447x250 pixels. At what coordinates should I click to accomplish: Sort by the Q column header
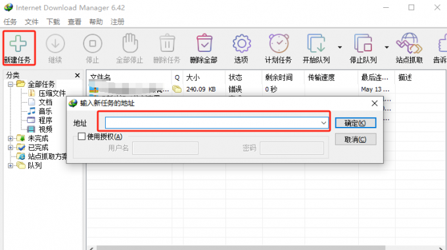pyautogui.click(x=177, y=78)
